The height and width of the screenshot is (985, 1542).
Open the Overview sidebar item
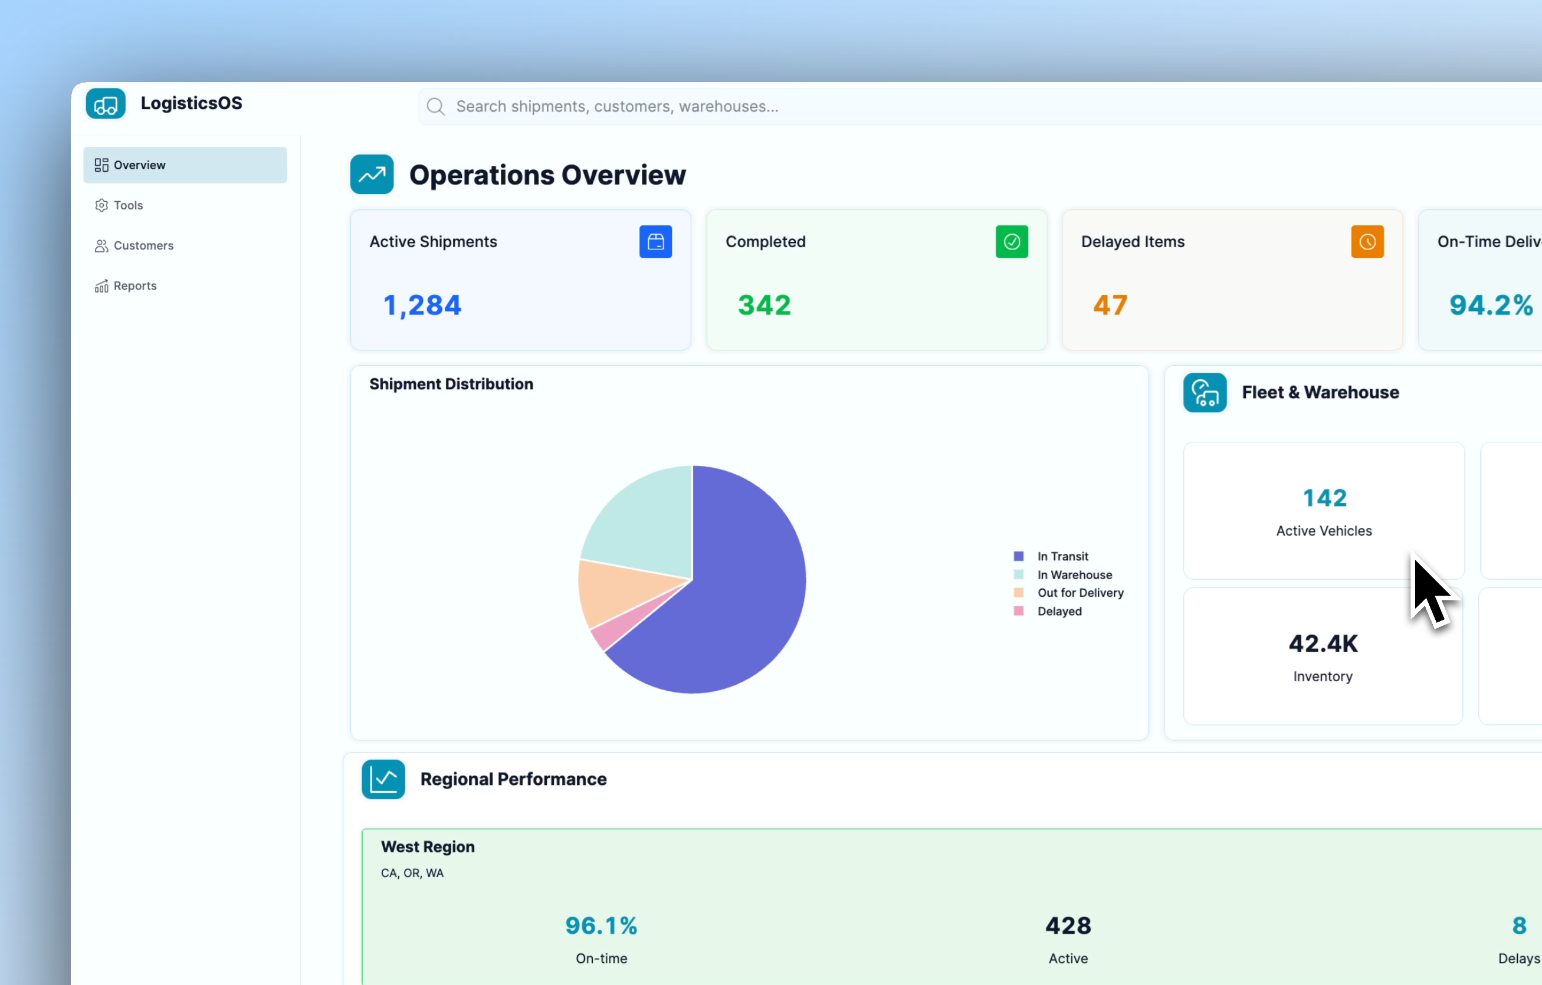point(185,165)
